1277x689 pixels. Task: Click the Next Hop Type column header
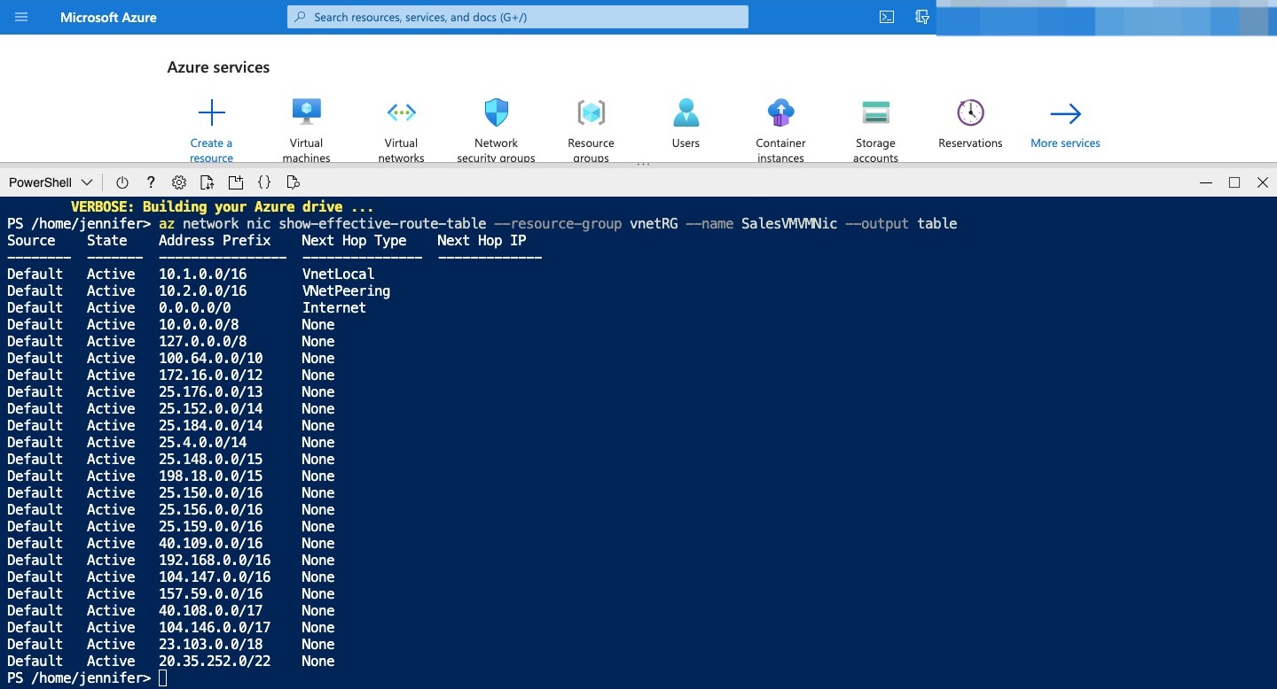point(354,241)
